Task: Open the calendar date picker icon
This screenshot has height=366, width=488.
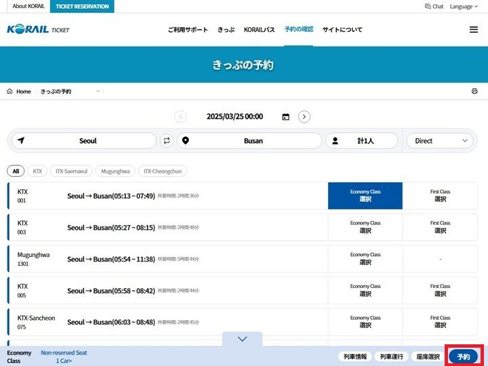Action: [x=285, y=117]
